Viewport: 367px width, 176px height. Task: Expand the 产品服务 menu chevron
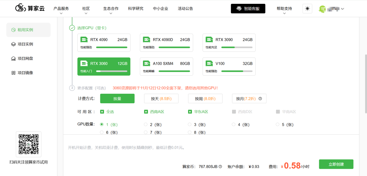click(61, 14)
